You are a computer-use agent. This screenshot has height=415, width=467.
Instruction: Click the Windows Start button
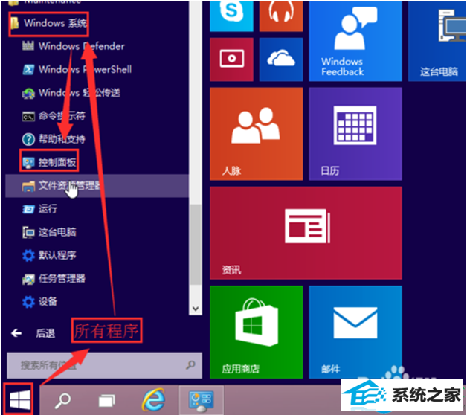[19, 399]
